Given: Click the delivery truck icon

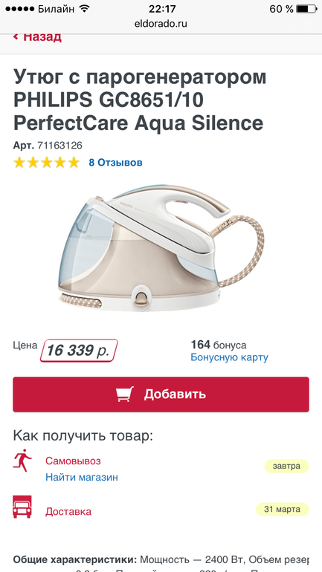Looking at the screenshot, I should pos(22,507).
